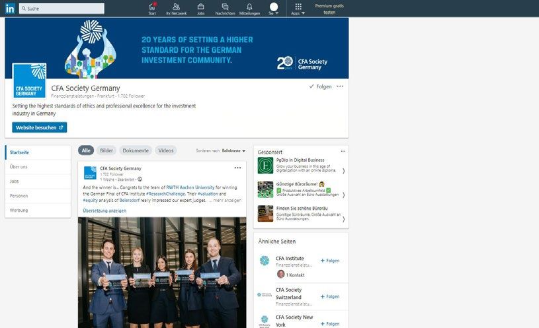The image size is (539, 328).
Task: Click the LinkedIn logo icon
Action: (10, 8)
